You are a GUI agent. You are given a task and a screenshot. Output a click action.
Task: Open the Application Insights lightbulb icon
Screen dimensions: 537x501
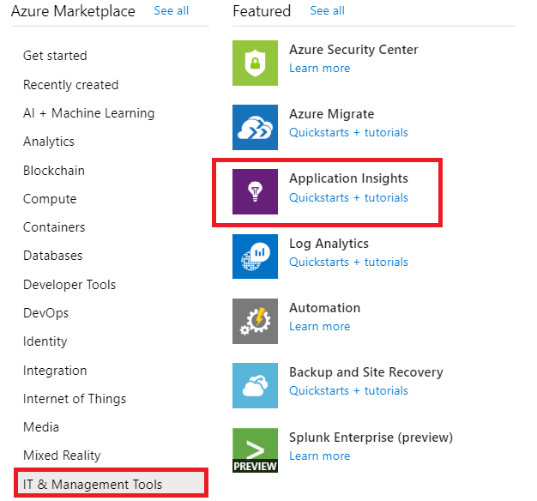tap(255, 191)
